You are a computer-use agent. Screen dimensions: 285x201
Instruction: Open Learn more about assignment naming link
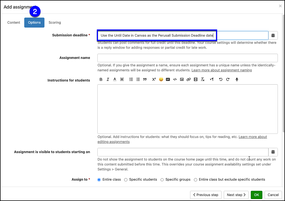point(222,70)
